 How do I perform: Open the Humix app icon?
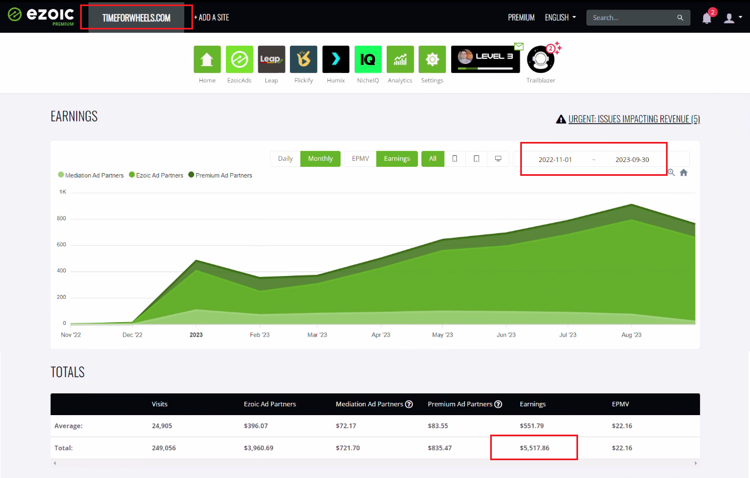tap(335, 59)
